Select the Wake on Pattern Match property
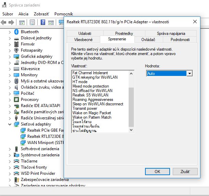 pyautogui.click(x=92, y=117)
